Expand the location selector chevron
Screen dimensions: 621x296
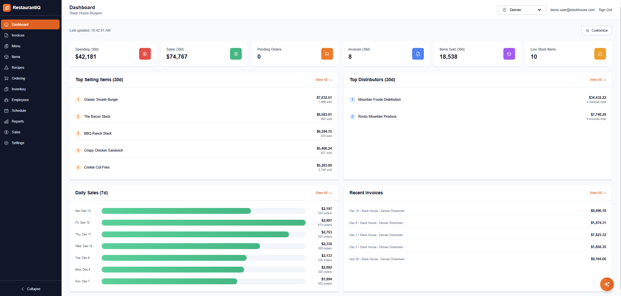tap(540, 10)
